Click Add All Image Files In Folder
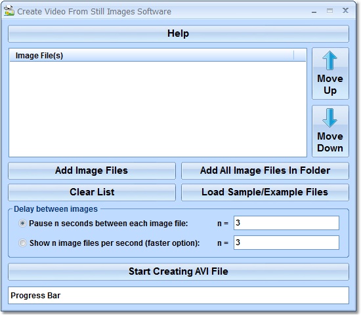361x316 pixels. click(x=265, y=170)
